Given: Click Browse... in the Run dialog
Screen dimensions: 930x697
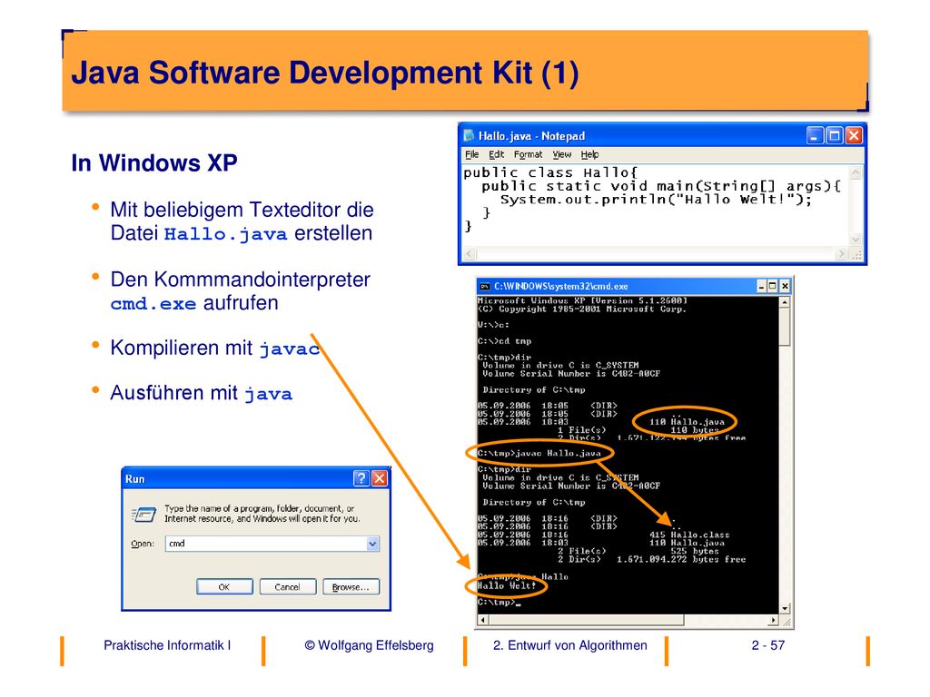Looking at the screenshot, I should coord(351,587).
